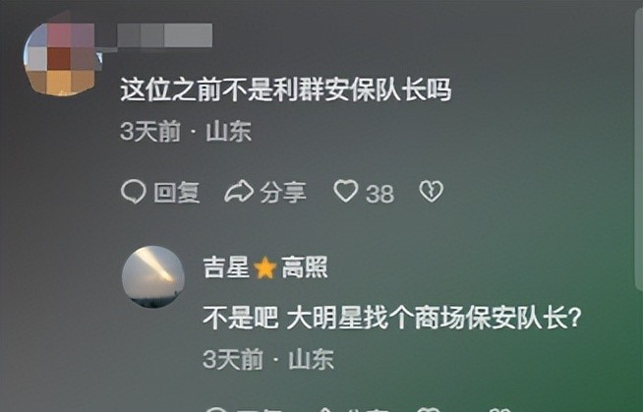Viewport: 643px width, 412px height.
Task: Click the speech bubble reply icon on first comment
Action: (134, 192)
